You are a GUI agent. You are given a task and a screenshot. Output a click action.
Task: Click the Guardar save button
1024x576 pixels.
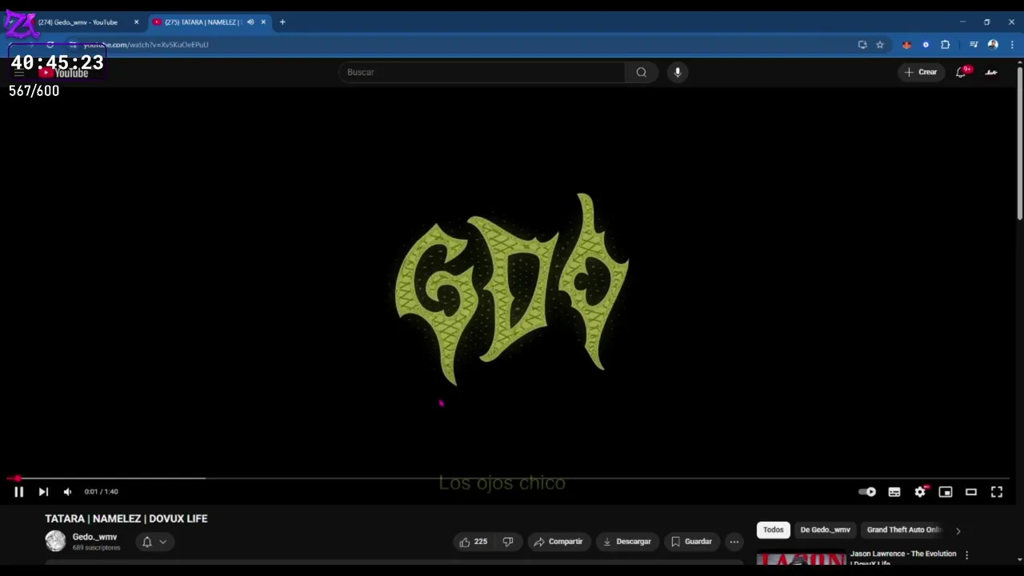[691, 542]
